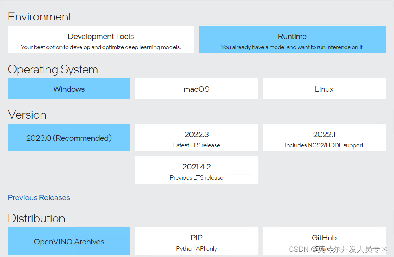394x257 pixels.
Task: Click the Operating System section heading
Action: 53,70
